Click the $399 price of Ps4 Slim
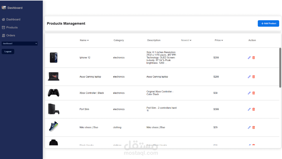The width and height of the screenshot is (282, 159). (x=216, y=109)
